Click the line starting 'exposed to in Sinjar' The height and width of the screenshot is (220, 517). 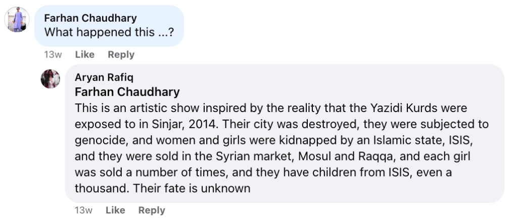point(281,124)
